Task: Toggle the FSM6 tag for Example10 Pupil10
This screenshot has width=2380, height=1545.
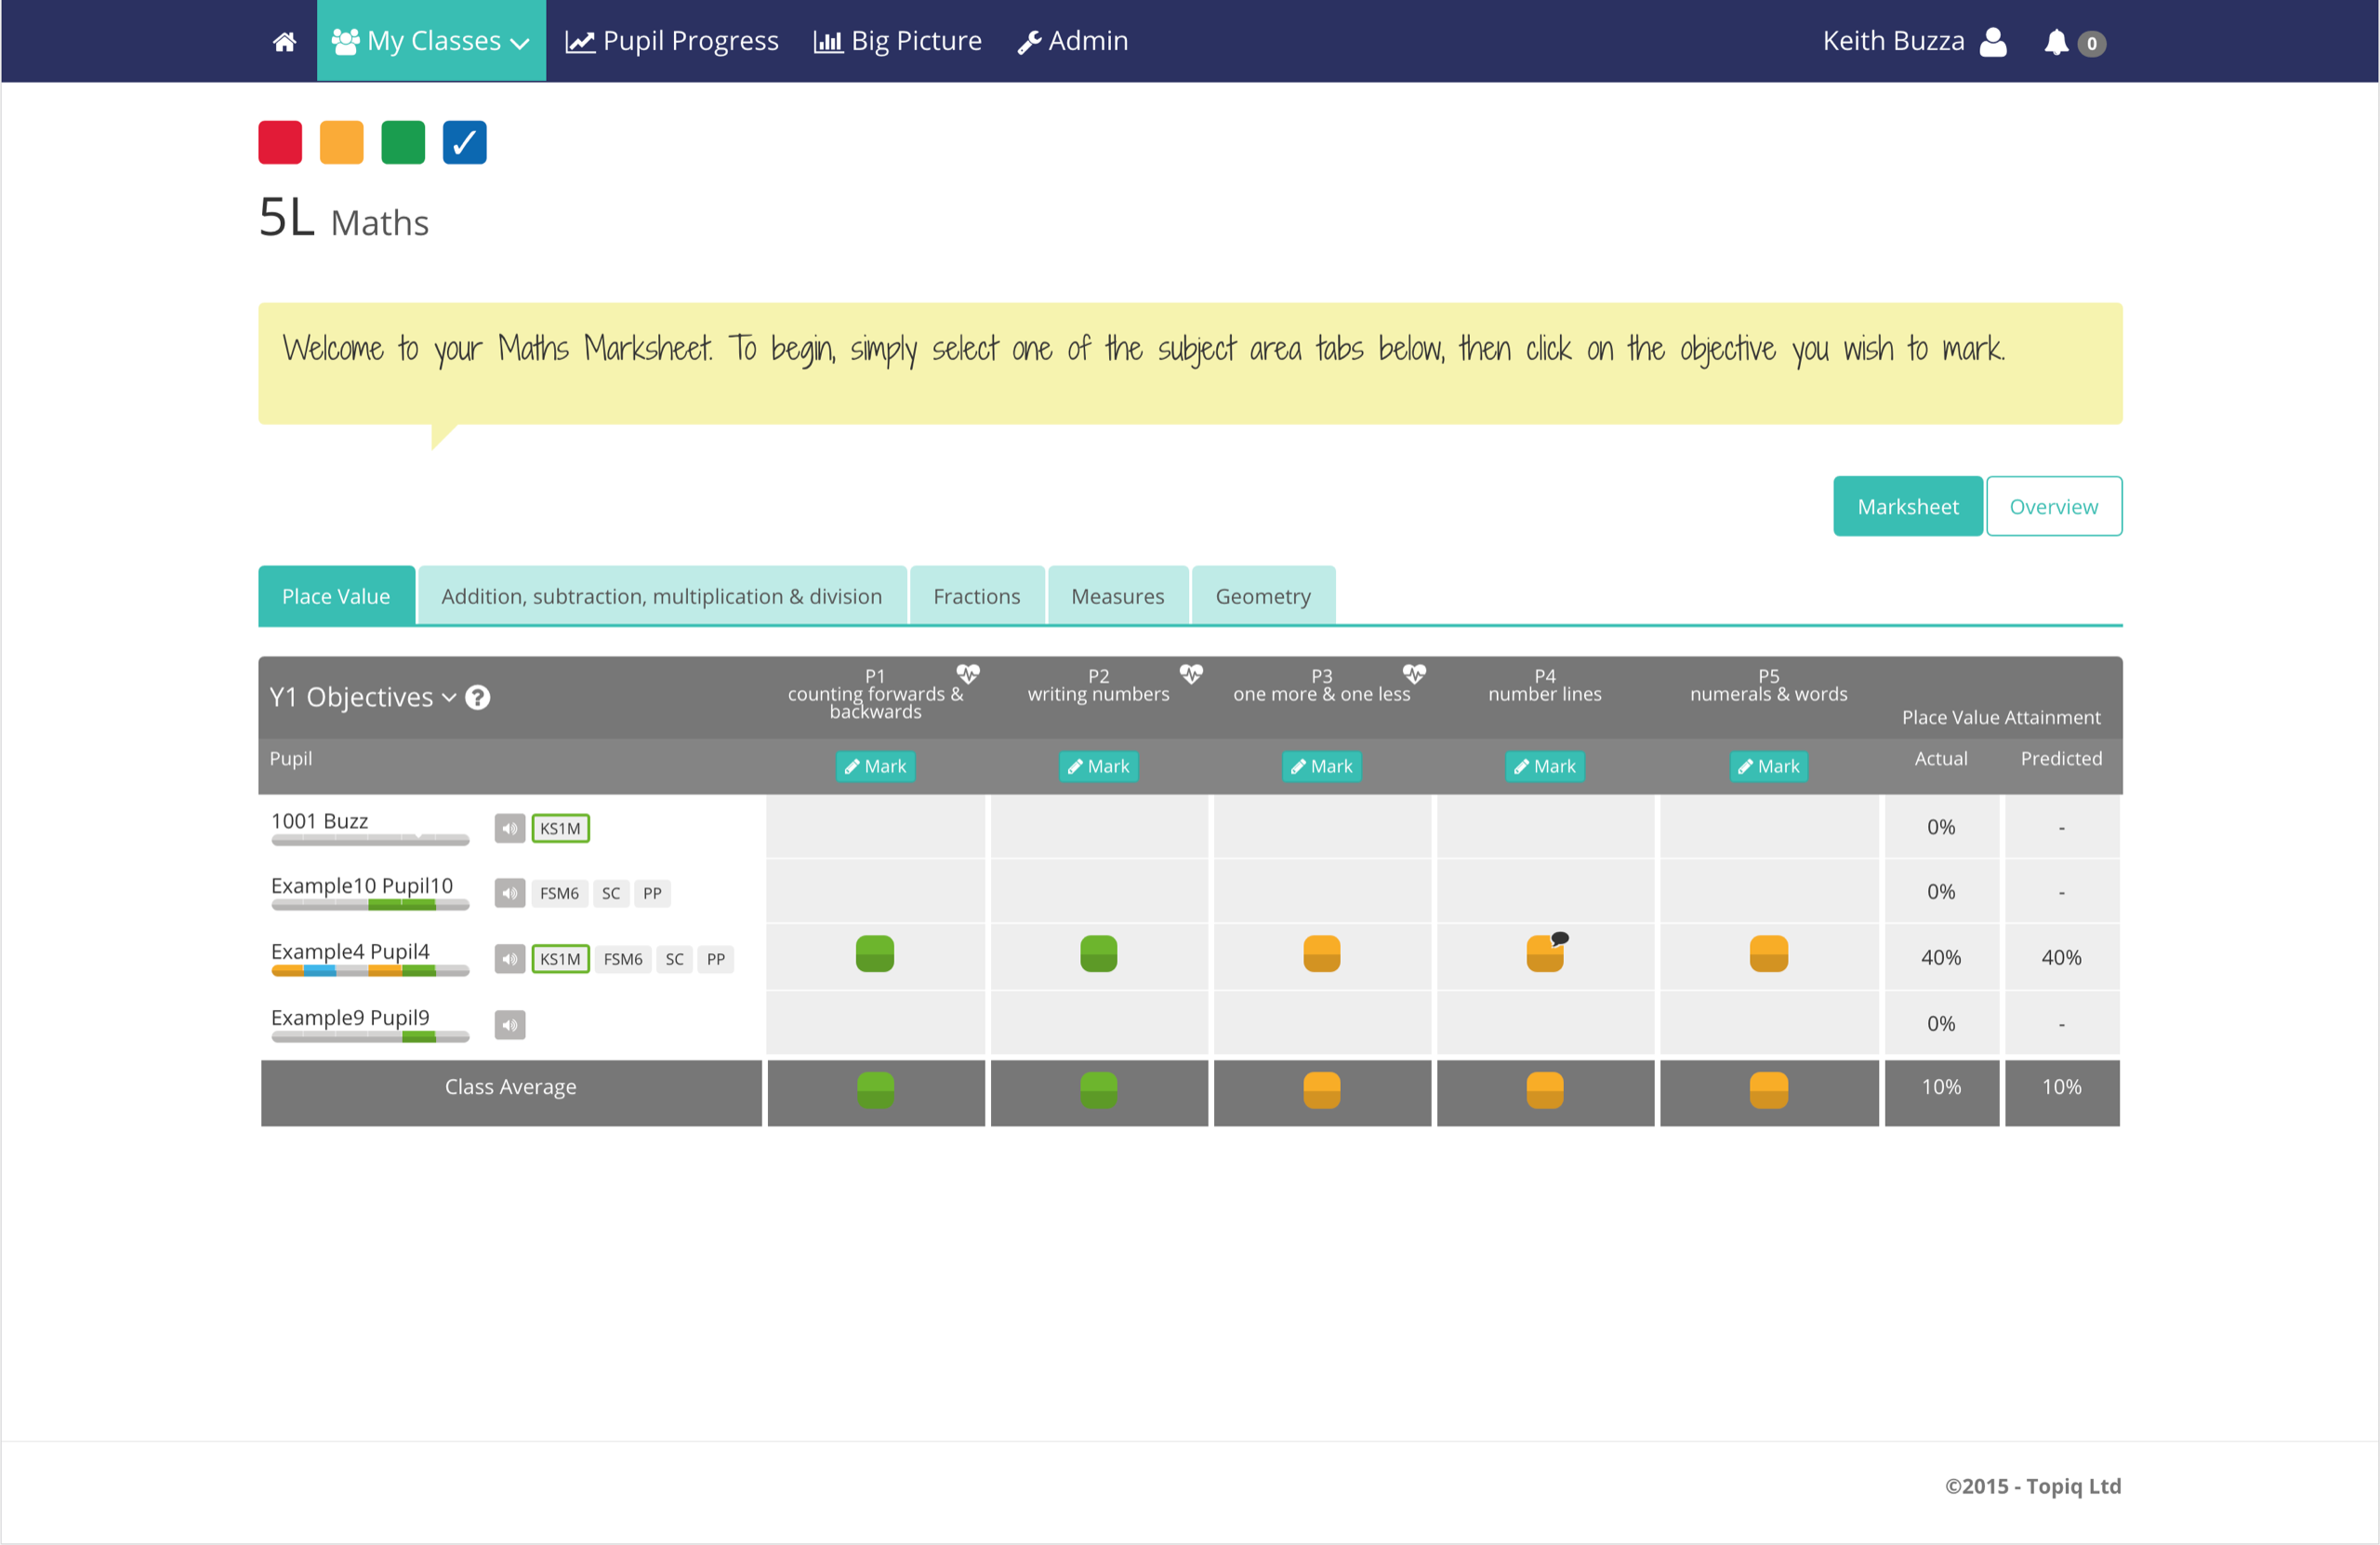Action: pyautogui.click(x=559, y=894)
